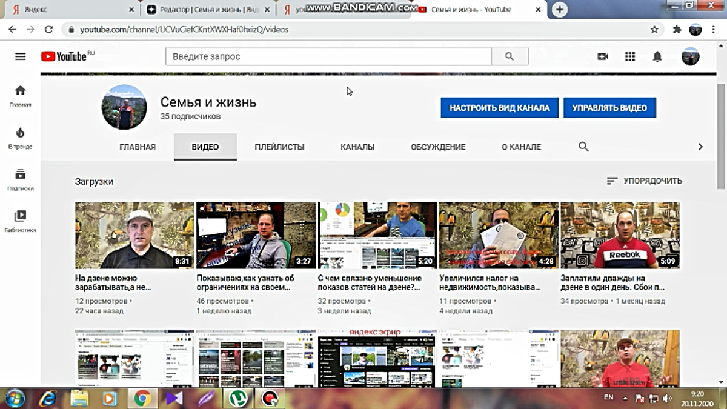Open the Обсуждение tab
This screenshot has width=727, height=409.
tap(438, 147)
